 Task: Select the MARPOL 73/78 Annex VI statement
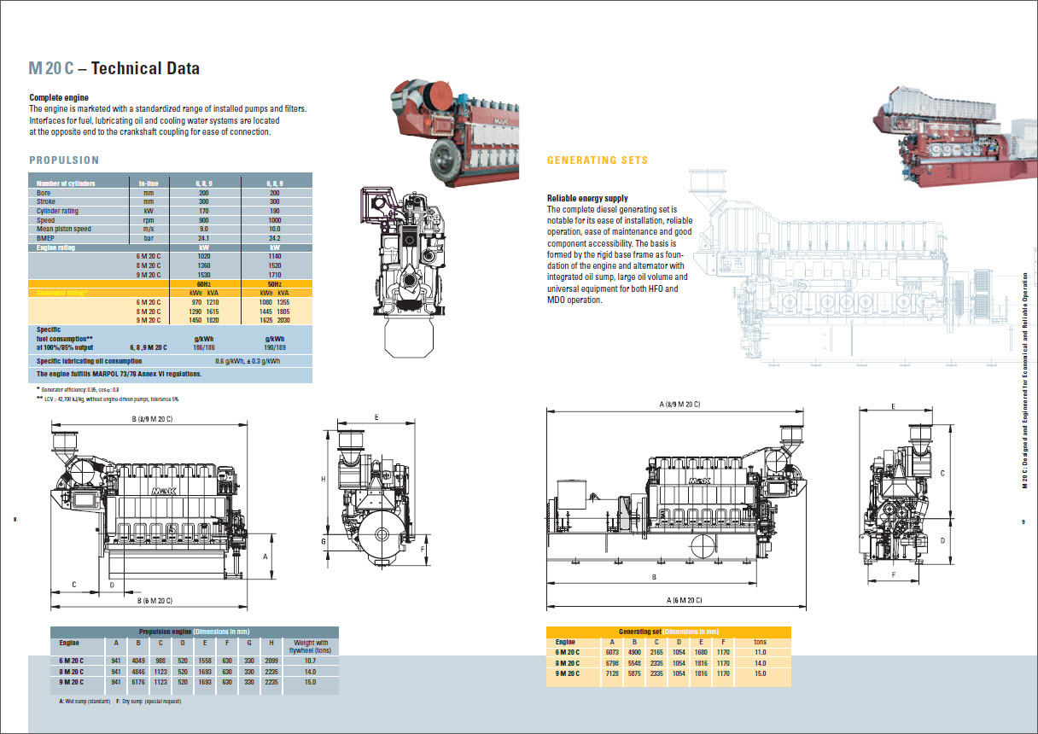(x=120, y=374)
